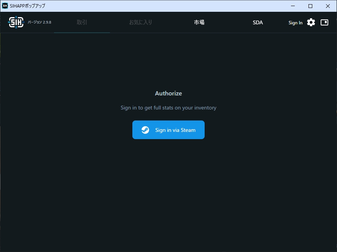Viewport: 337px width, 252px height.
Task: Click the empty dark area below the Steam button
Action: (168, 190)
